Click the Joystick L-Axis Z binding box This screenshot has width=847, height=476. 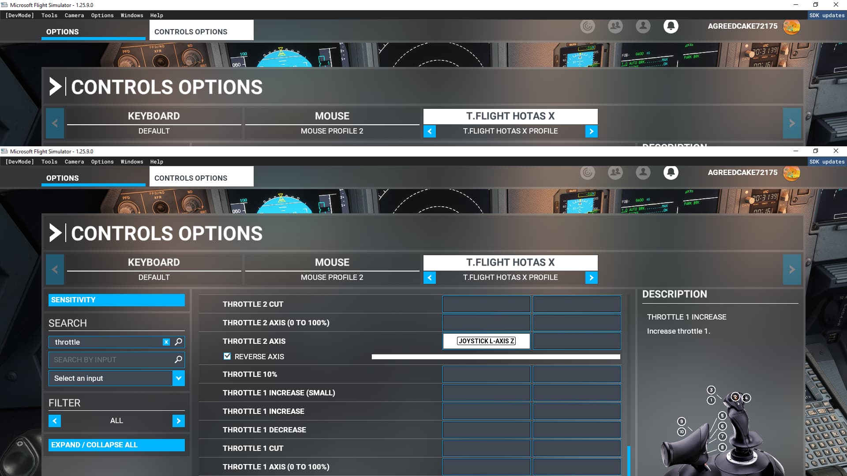(x=486, y=341)
